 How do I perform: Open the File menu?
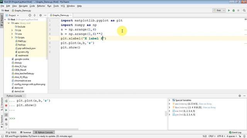pyautogui.click(x=2, y=6)
